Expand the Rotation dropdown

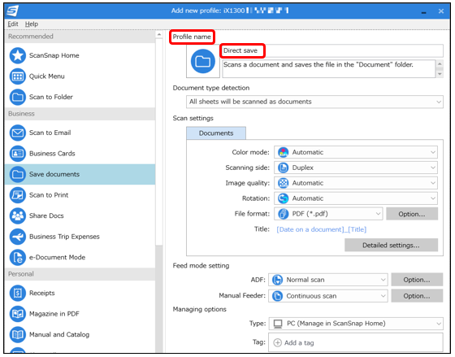(356, 198)
